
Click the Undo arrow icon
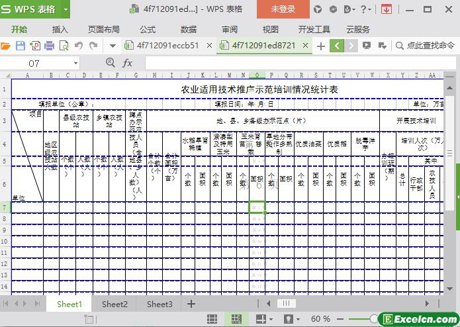pyautogui.click(x=79, y=46)
